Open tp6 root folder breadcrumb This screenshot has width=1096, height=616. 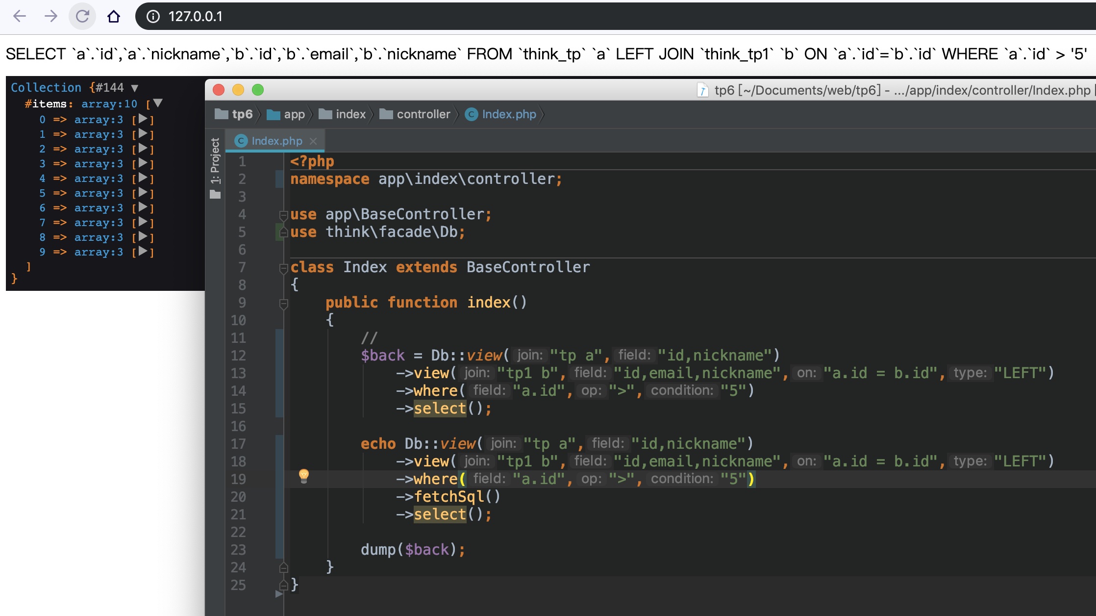click(234, 114)
